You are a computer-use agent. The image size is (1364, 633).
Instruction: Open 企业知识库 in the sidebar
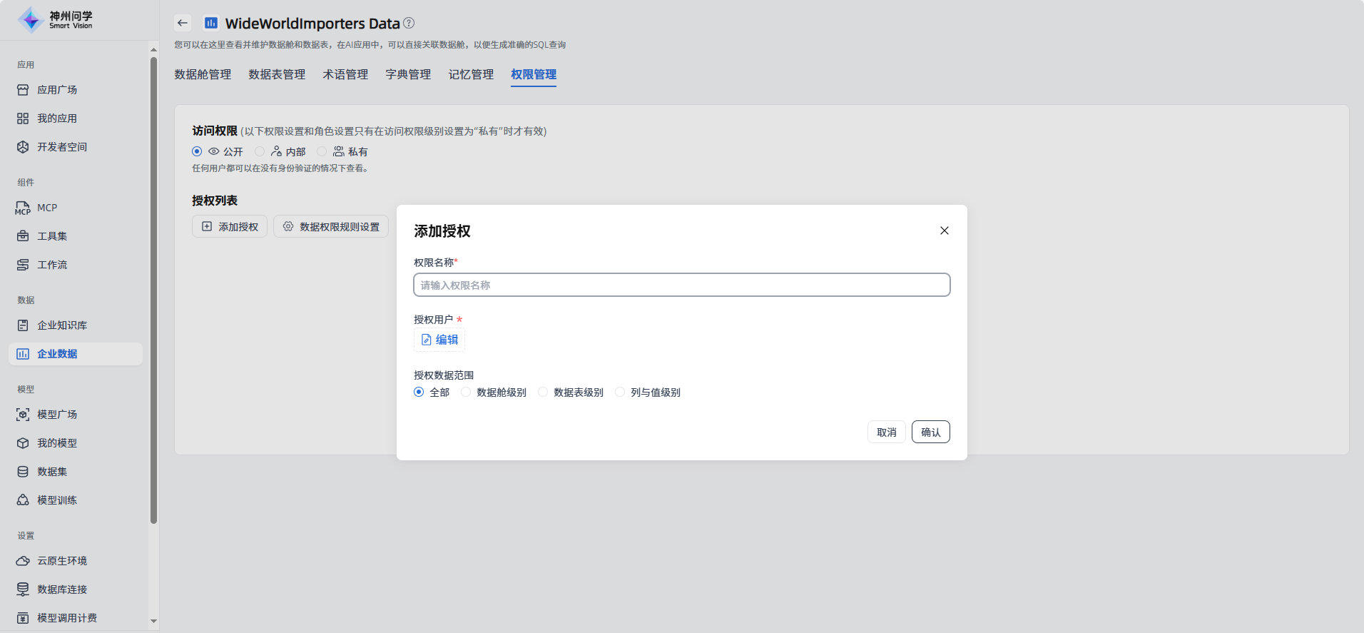point(62,325)
